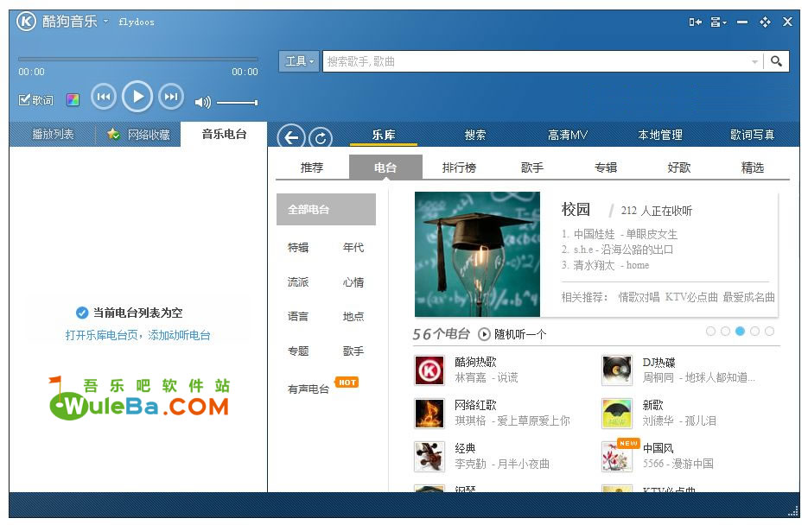The width and height of the screenshot is (808, 531).
Task: Select the 电台 sub-tab
Action: point(385,168)
